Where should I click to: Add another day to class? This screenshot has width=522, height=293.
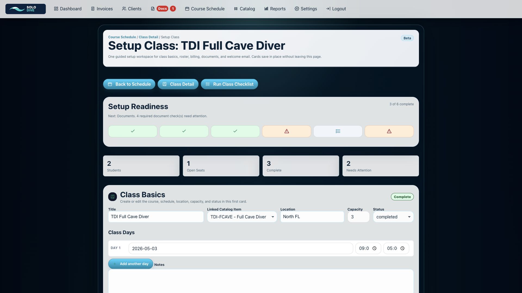click(x=131, y=264)
